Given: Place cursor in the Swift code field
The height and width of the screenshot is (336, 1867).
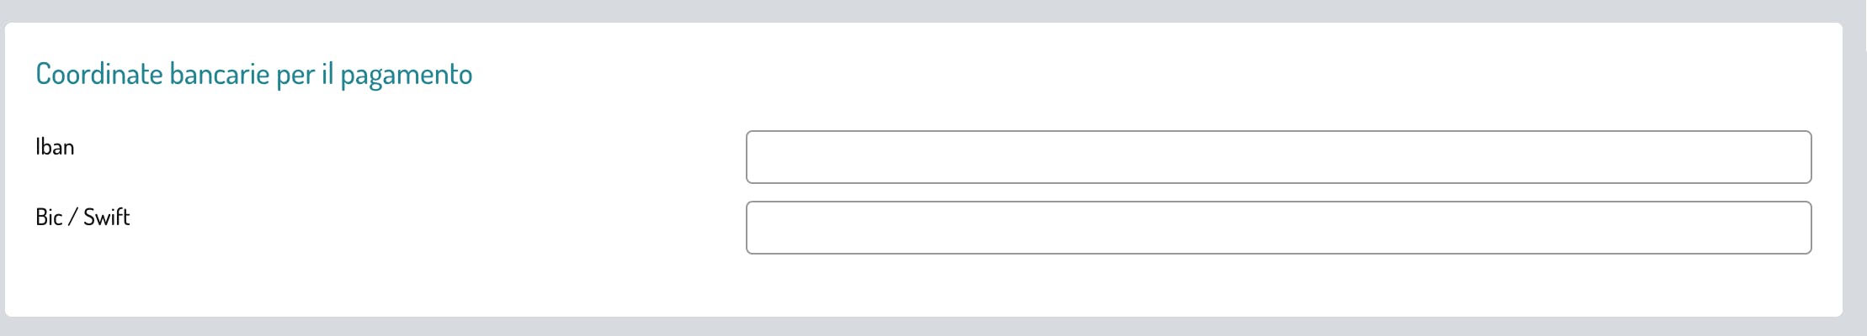Looking at the screenshot, I should pyautogui.click(x=1279, y=228).
